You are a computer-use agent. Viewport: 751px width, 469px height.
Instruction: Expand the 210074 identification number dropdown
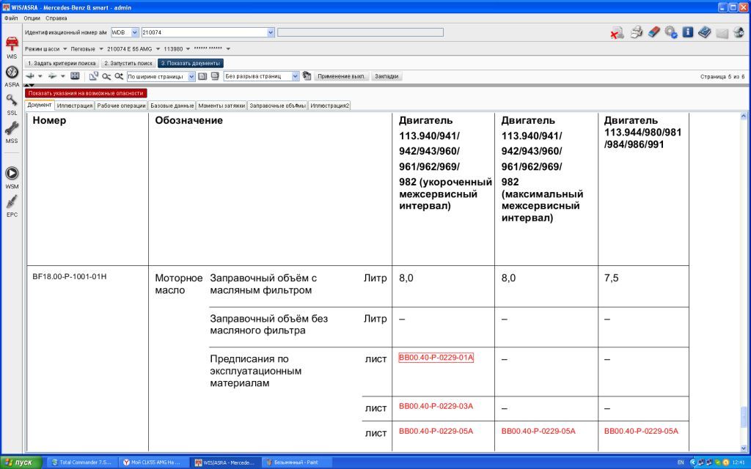(x=271, y=32)
